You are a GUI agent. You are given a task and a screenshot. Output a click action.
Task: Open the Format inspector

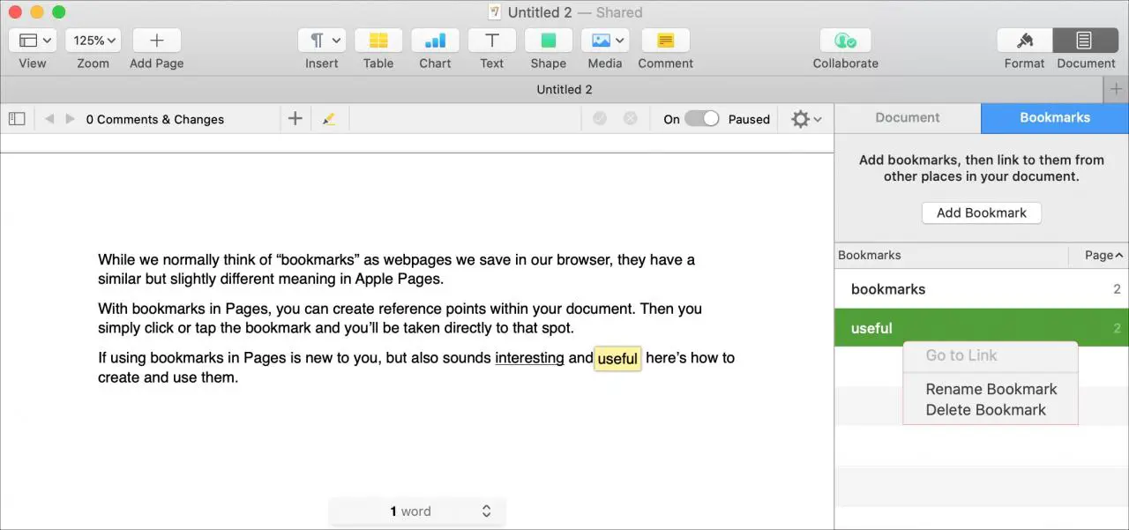pyautogui.click(x=1024, y=41)
